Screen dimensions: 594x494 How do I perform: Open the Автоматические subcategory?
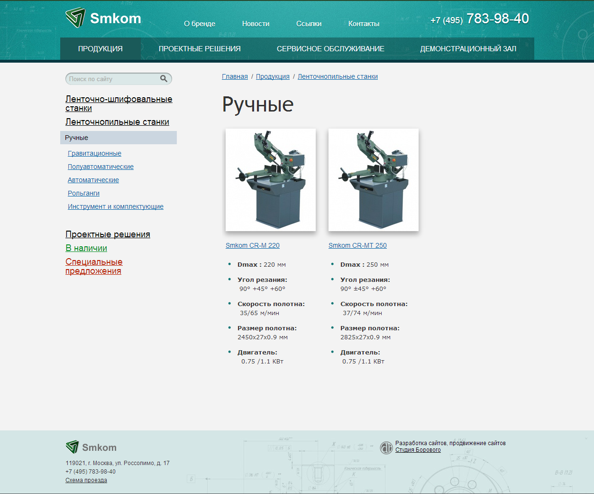[x=93, y=180]
